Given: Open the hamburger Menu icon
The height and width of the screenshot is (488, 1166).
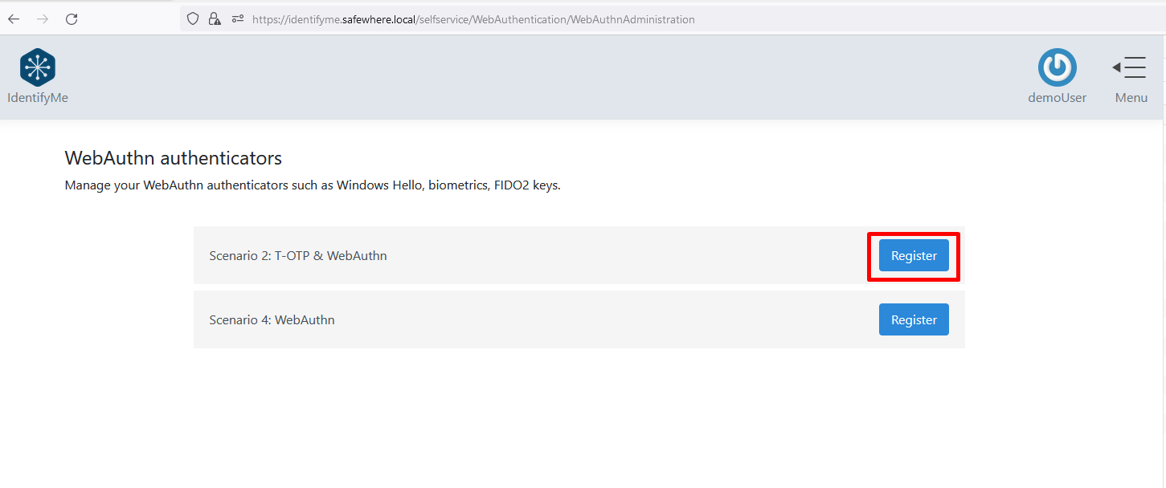Looking at the screenshot, I should tap(1131, 67).
